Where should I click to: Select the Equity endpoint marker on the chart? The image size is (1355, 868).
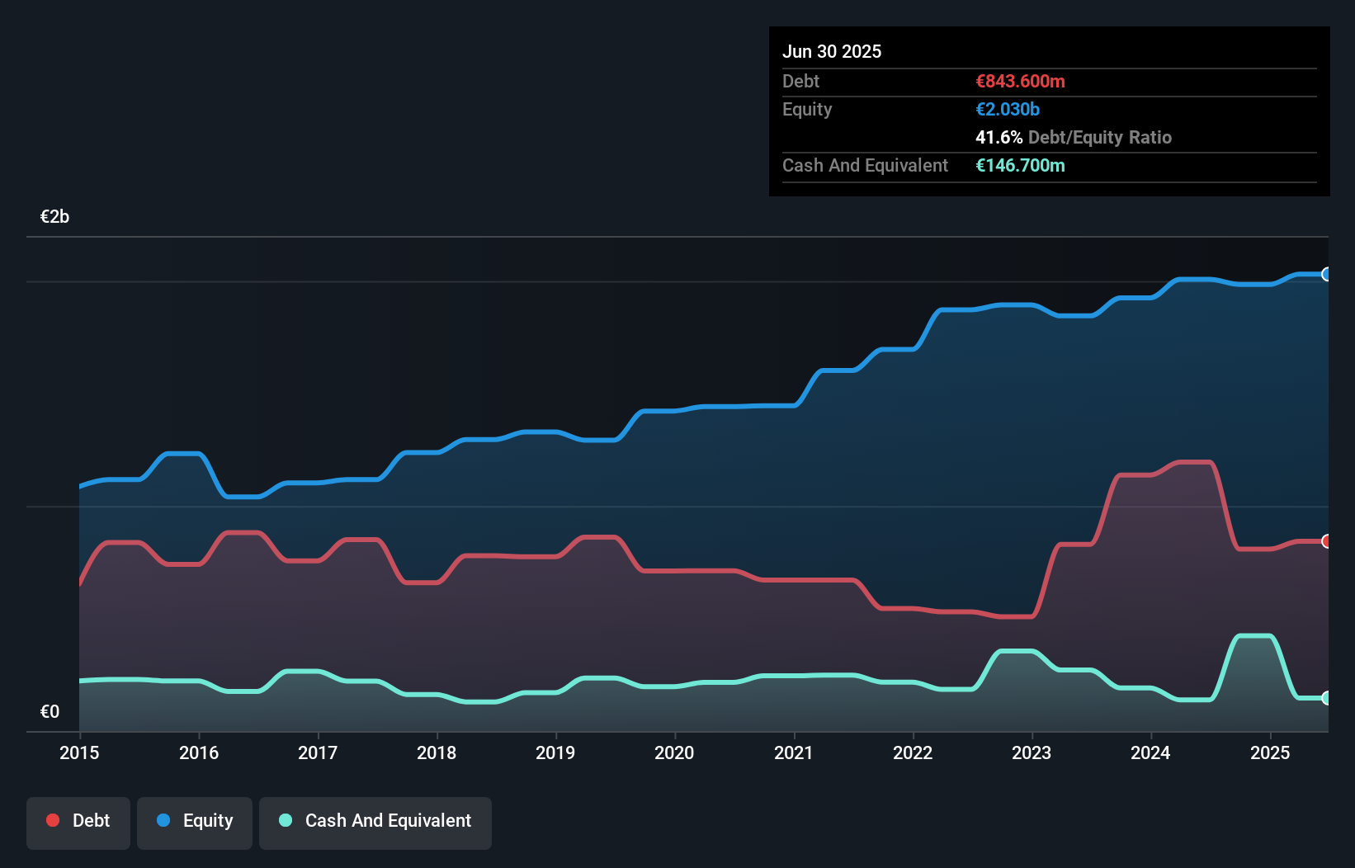click(1325, 274)
